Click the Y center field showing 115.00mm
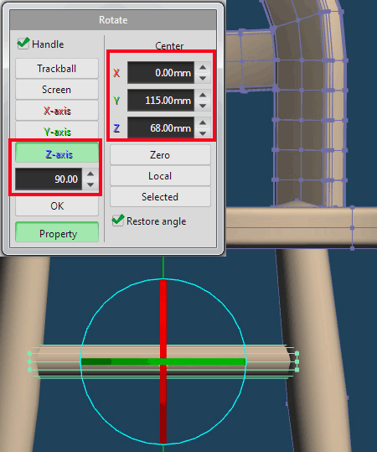The image size is (377, 452). pyautogui.click(x=161, y=101)
